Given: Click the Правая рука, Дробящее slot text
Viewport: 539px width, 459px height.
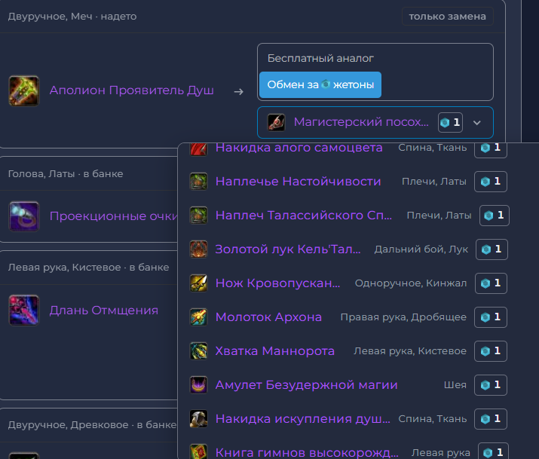Looking at the screenshot, I should pos(403,317).
